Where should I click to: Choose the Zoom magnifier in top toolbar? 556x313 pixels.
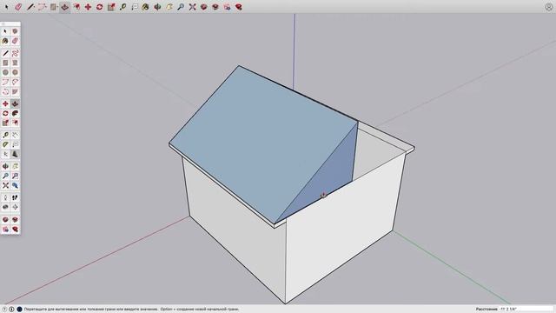click(x=181, y=7)
